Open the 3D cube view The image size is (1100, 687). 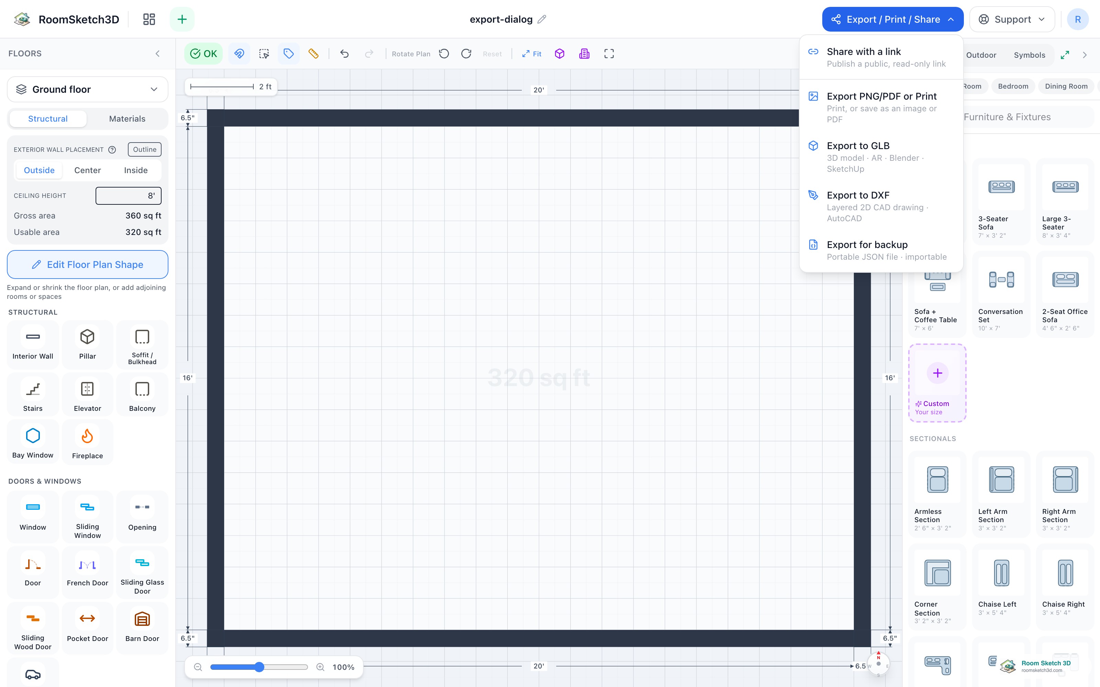tap(560, 54)
